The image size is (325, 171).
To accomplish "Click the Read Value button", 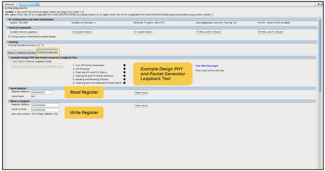I will point(141,93).
